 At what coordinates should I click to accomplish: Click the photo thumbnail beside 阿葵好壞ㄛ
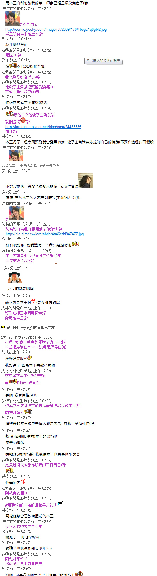pos(13,19)
